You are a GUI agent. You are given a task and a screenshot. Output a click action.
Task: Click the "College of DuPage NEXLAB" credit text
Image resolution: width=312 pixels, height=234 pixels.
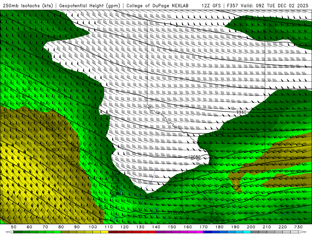pos(157,5)
